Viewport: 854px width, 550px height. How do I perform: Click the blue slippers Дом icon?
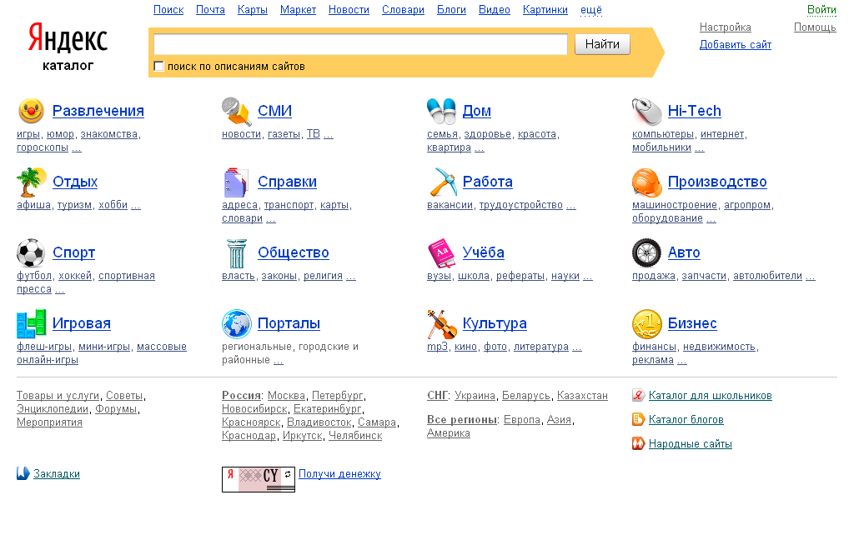point(442,111)
